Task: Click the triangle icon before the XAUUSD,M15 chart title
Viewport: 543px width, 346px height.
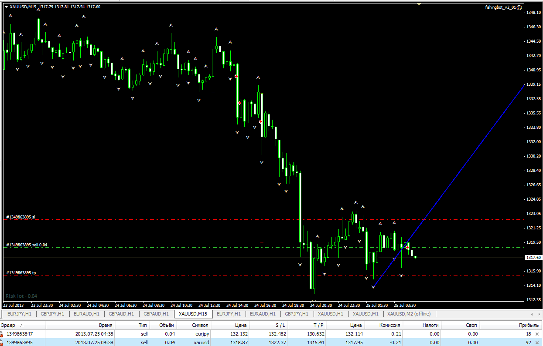Action: pyautogui.click(x=7, y=7)
